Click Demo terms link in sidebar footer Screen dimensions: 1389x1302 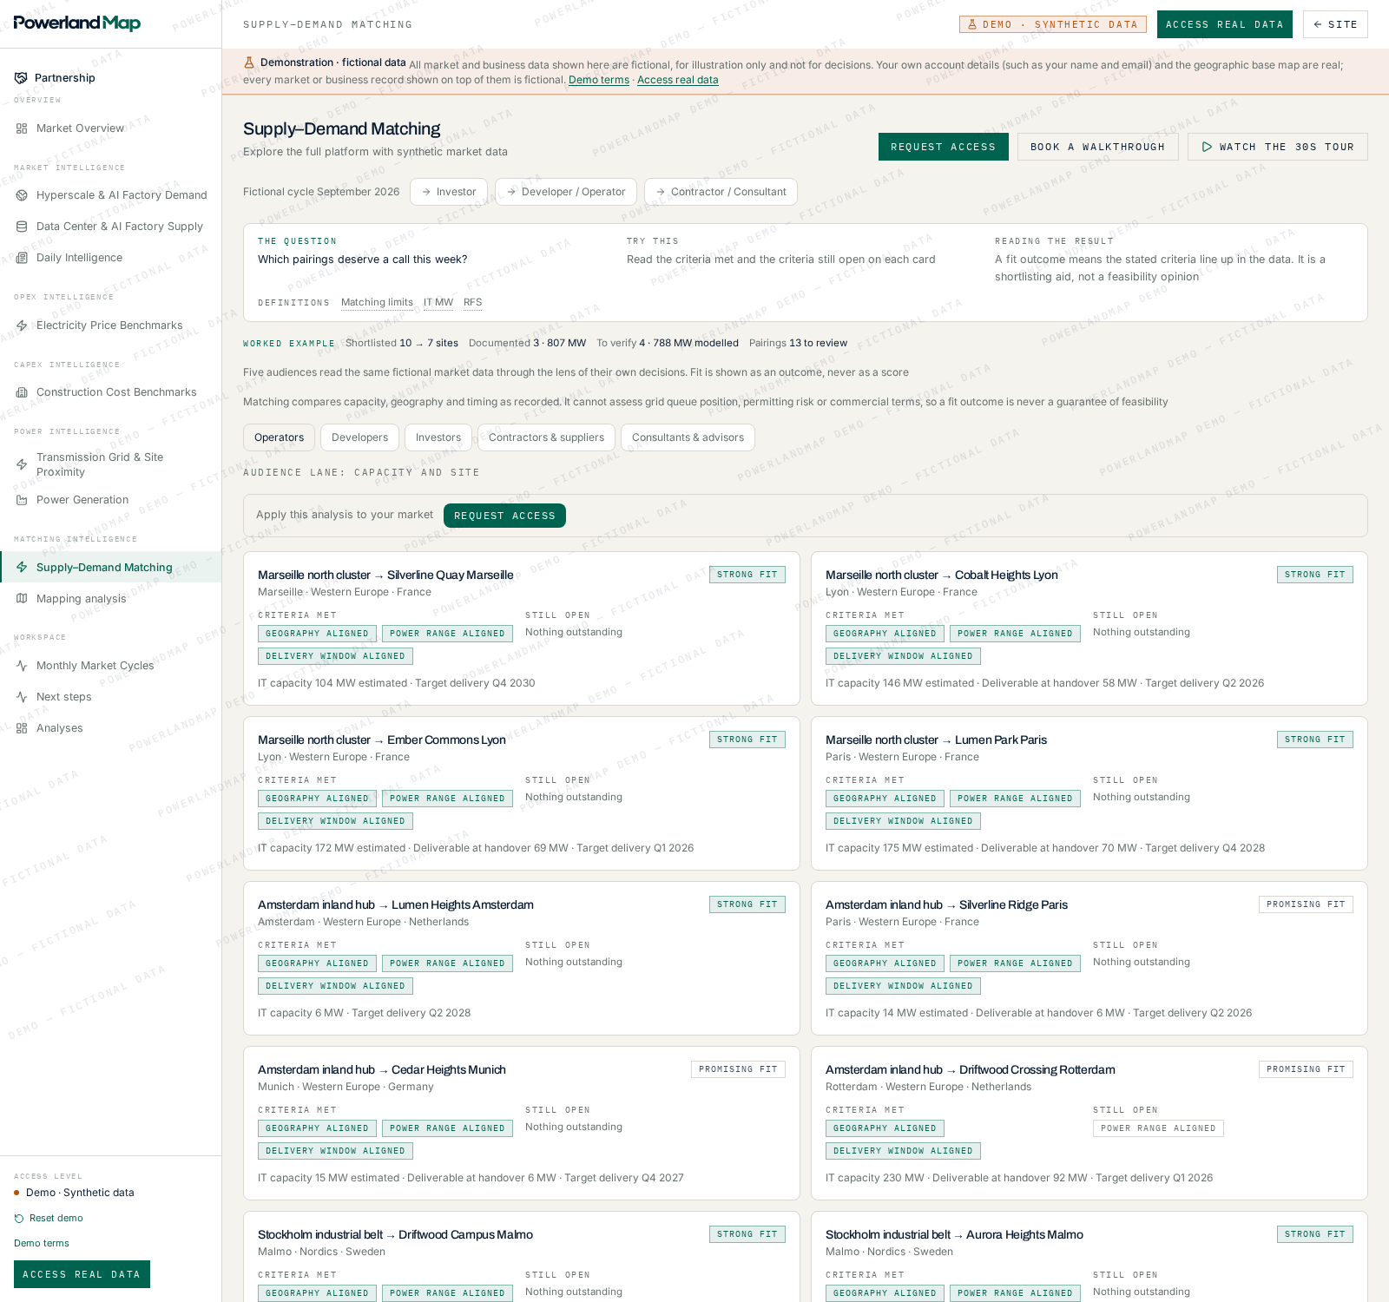(x=42, y=1243)
